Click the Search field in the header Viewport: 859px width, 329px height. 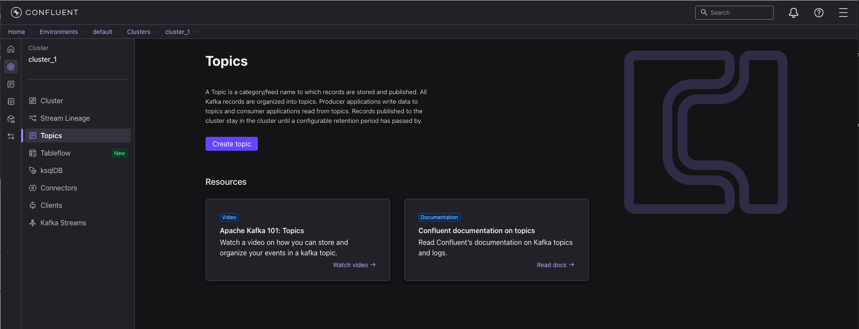734,13
